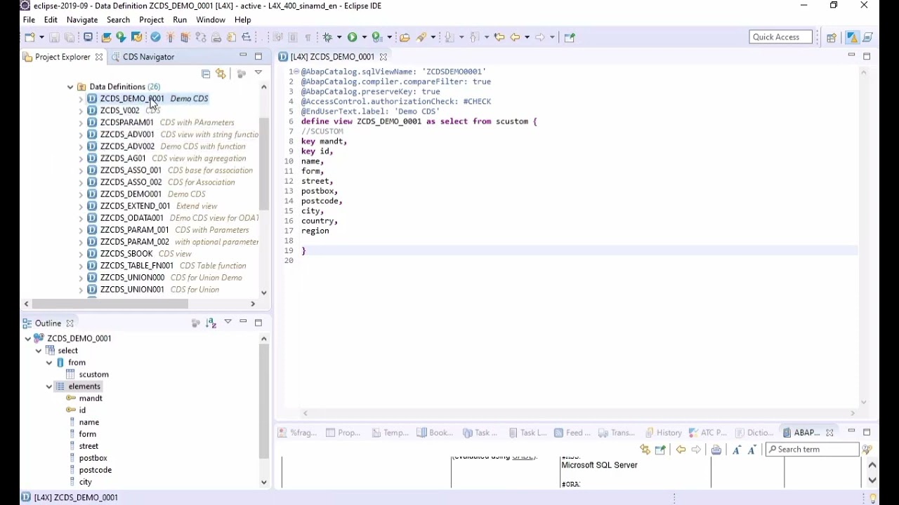Image resolution: width=899 pixels, height=505 pixels.
Task: Click Open ABAP Development Object icon
Action: coord(107,37)
